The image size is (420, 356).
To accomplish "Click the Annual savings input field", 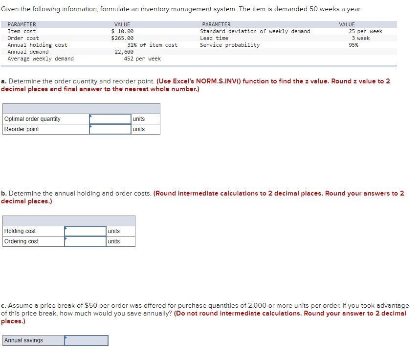I will [x=86, y=340].
